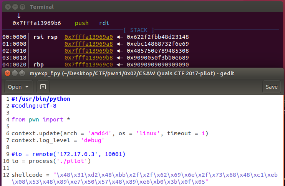Click the 'amd64' string in editor
Viewport: 285px width, 186px height.
(x=99, y=133)
